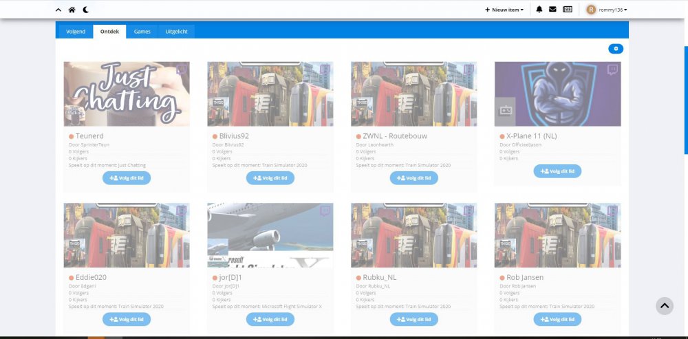
Task: Open the newspaper feed icon
Action: tap(568, 10)
